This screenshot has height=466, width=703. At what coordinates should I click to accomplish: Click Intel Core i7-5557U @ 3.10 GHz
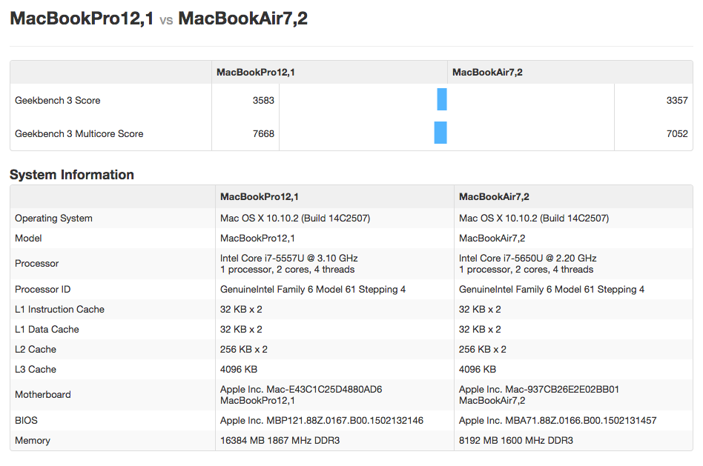pyautogui.click(x=288, y=258)
